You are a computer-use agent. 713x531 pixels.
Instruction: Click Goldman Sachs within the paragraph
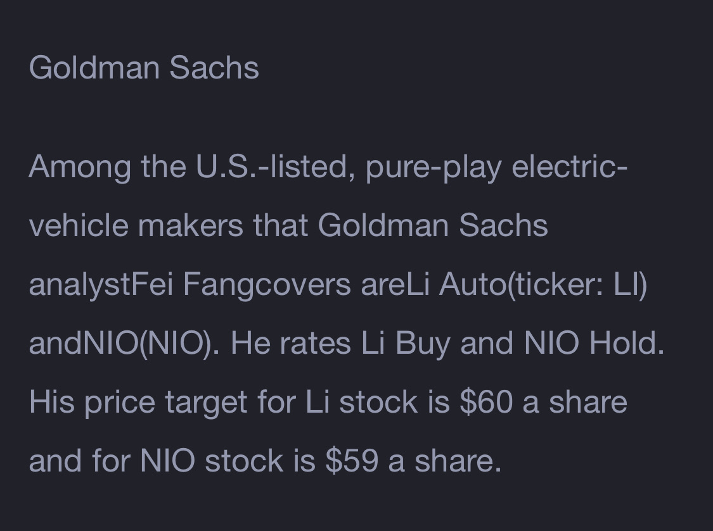433,226
